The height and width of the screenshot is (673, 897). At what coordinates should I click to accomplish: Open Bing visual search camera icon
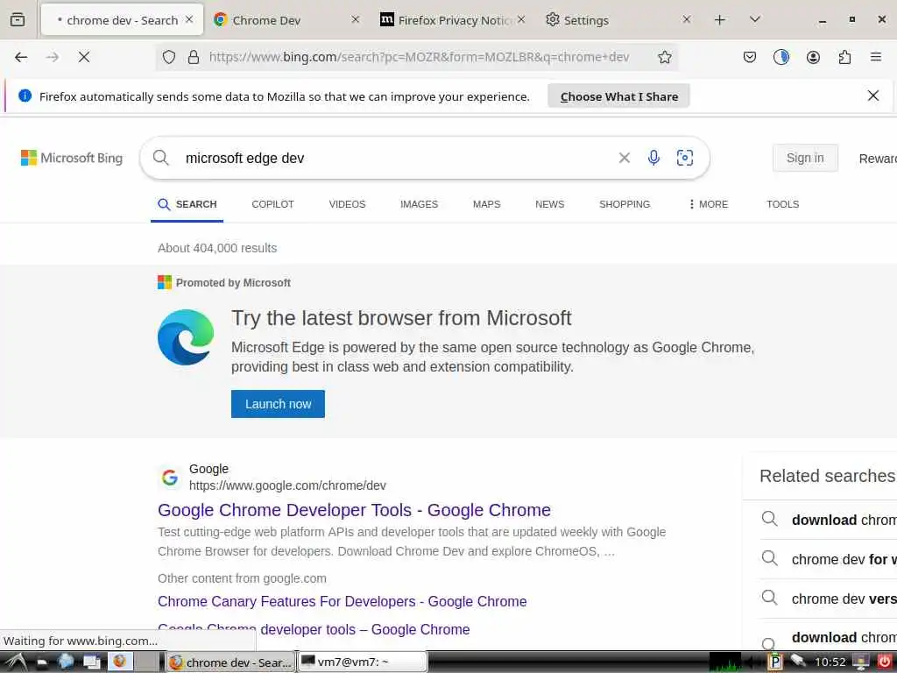[685, 158]
